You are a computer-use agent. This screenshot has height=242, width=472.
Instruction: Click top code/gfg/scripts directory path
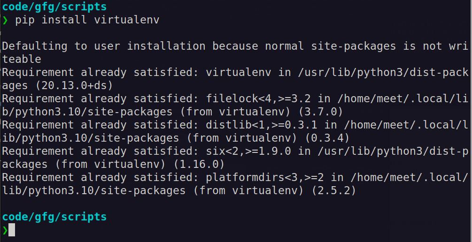click(54, 7)
